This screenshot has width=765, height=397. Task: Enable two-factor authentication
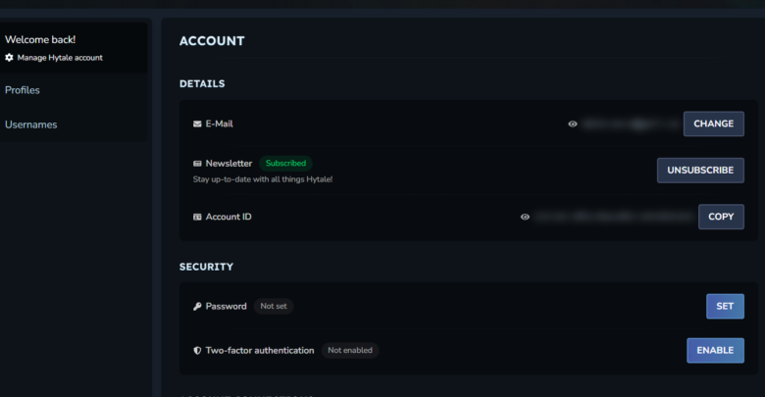[x=714, y=350]
